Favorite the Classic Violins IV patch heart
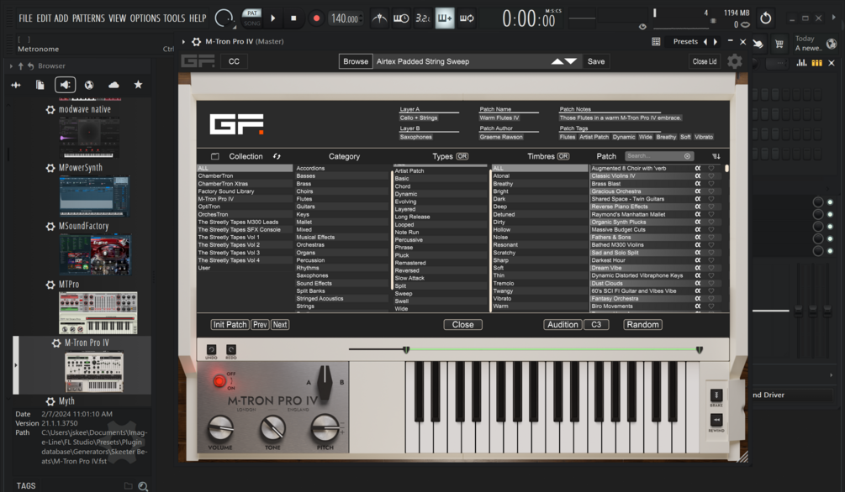 point(711,176)
